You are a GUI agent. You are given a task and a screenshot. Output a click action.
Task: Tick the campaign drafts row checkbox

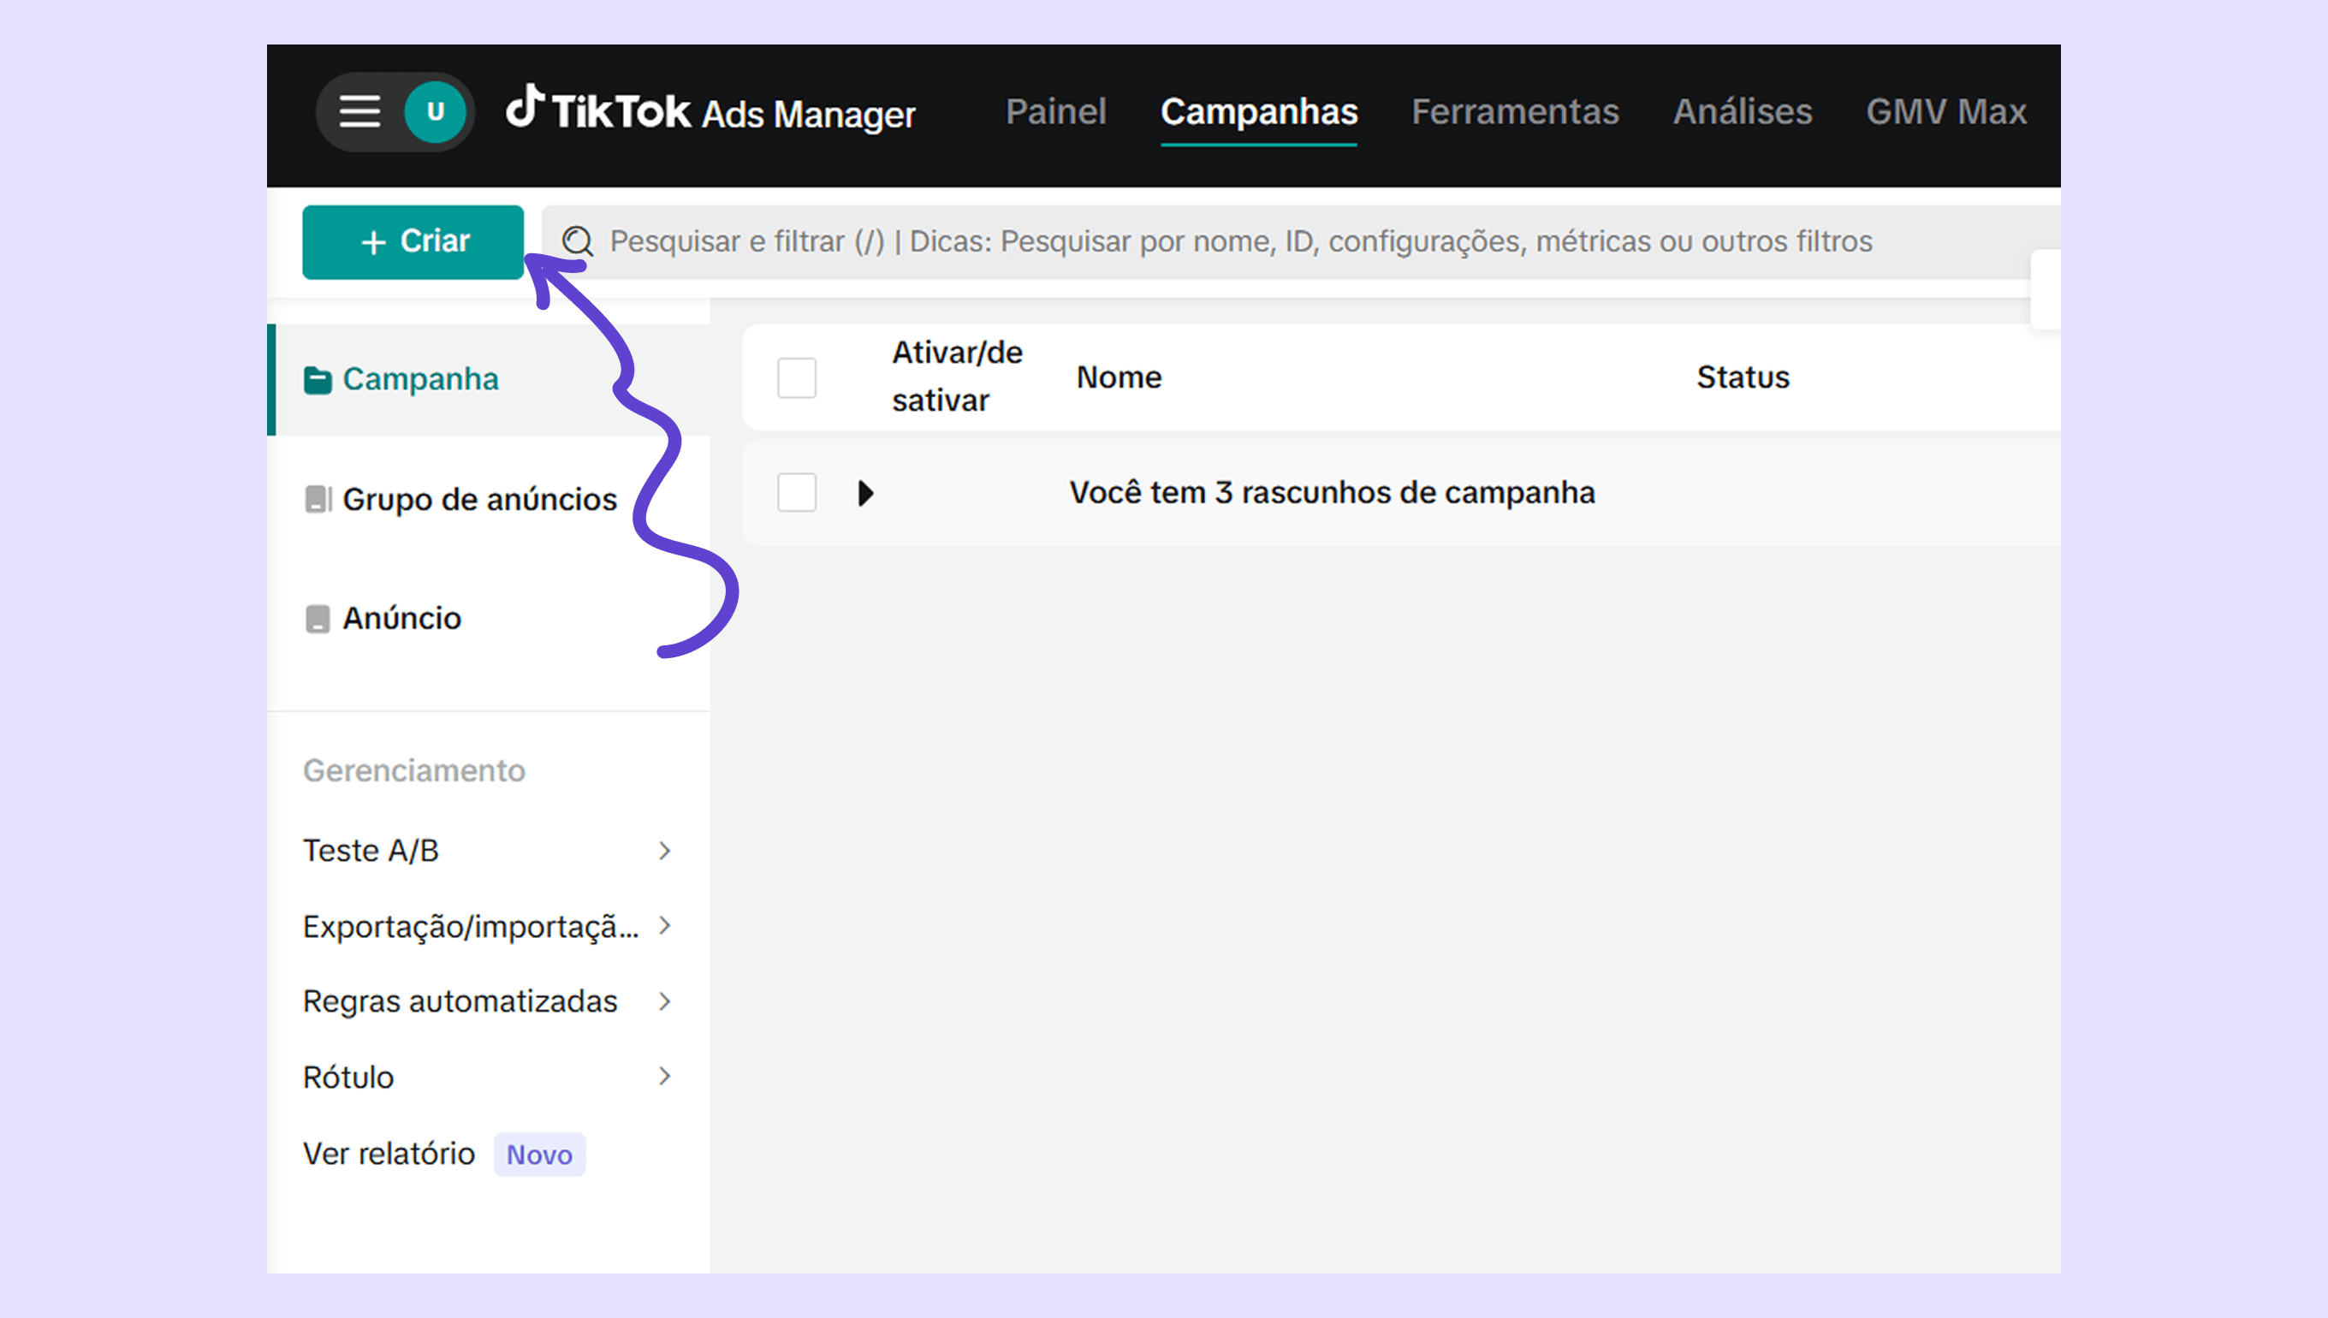click(x=797, y=492)
